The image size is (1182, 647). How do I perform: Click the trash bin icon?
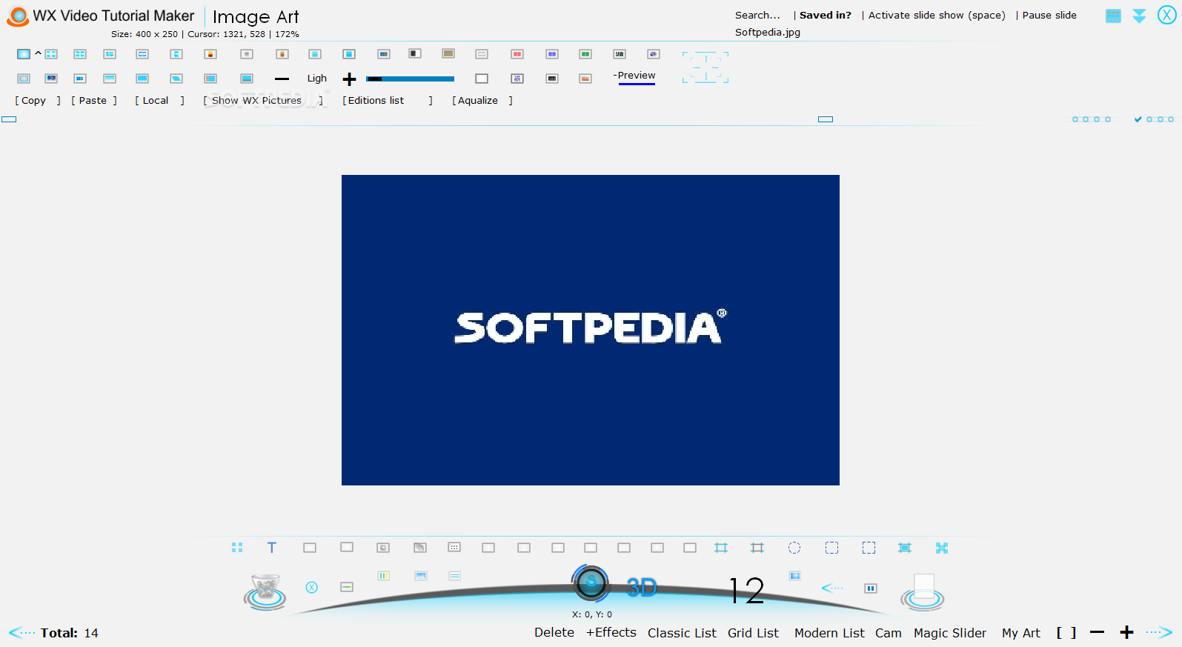265,591
